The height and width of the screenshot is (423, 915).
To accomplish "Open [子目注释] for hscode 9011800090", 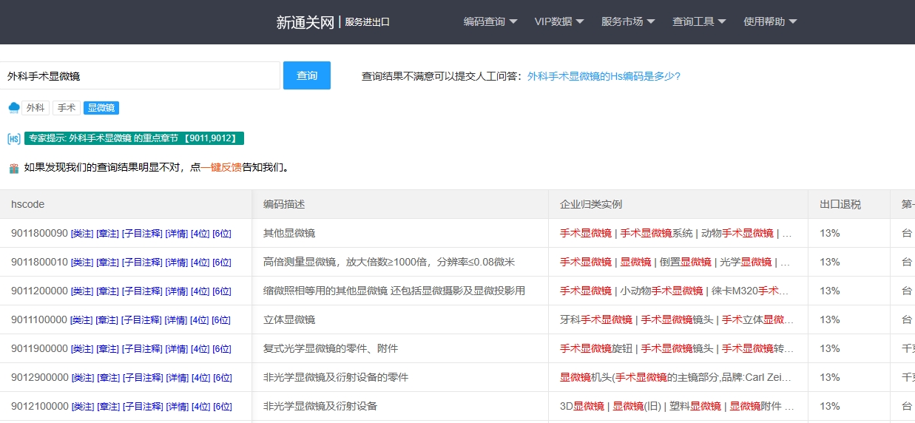I will point(142,234).
